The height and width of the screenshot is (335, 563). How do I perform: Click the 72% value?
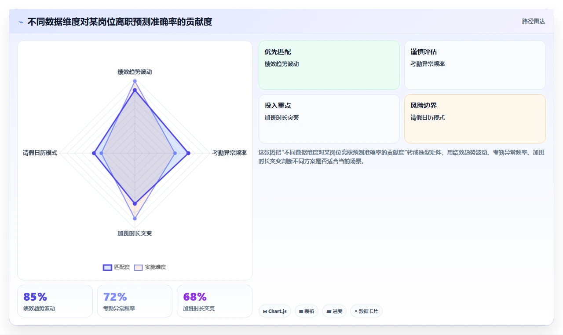(x=115, y=297)
